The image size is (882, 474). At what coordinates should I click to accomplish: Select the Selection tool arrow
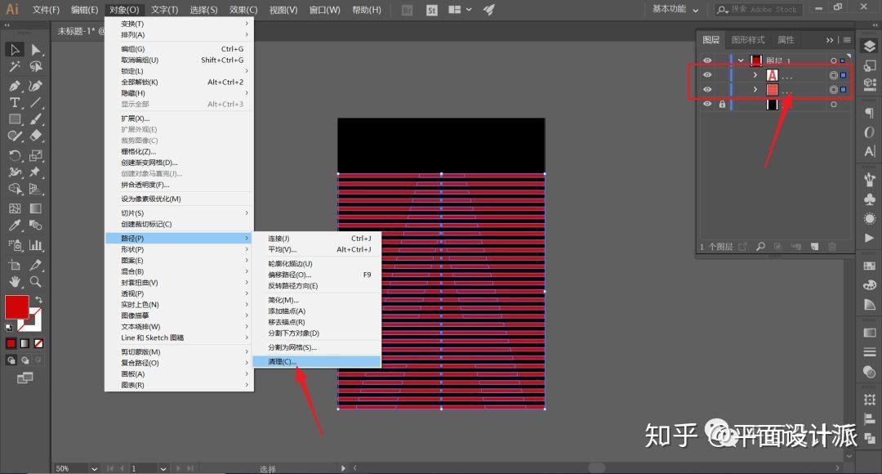15,50
